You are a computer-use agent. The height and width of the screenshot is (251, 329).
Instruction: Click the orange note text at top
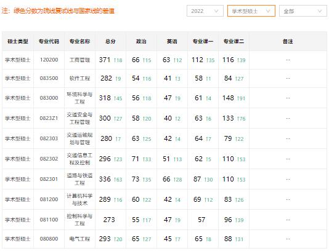(x=58, y=10)
